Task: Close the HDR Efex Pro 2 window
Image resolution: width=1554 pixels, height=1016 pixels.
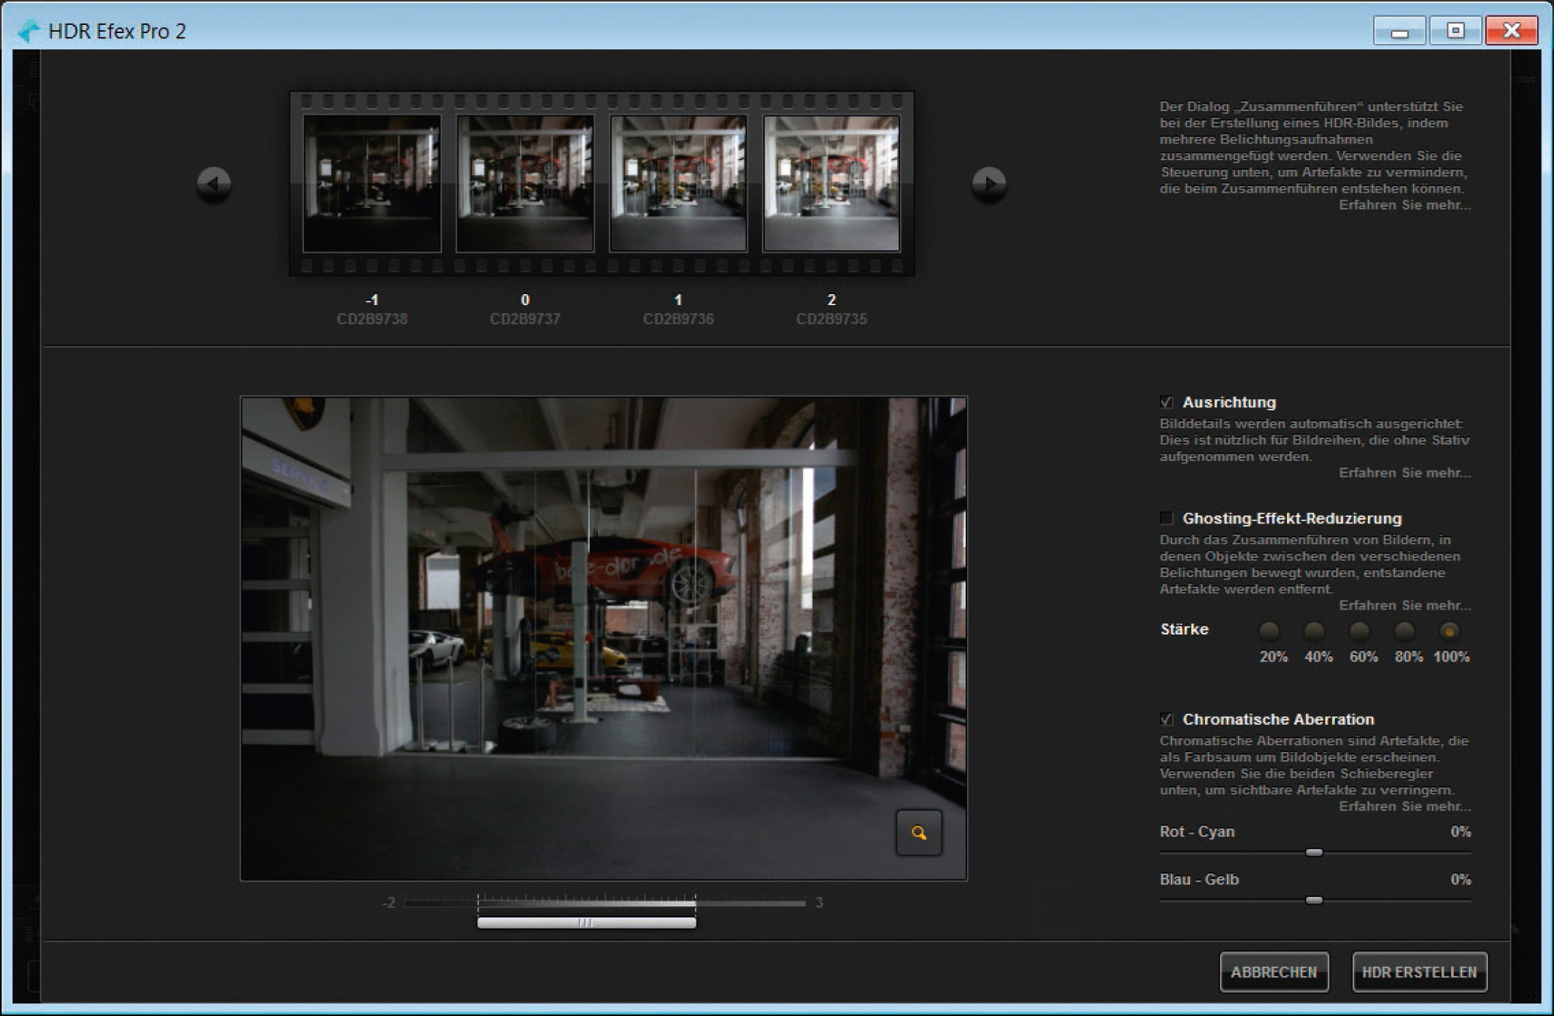Action: tap(1511, 31)
